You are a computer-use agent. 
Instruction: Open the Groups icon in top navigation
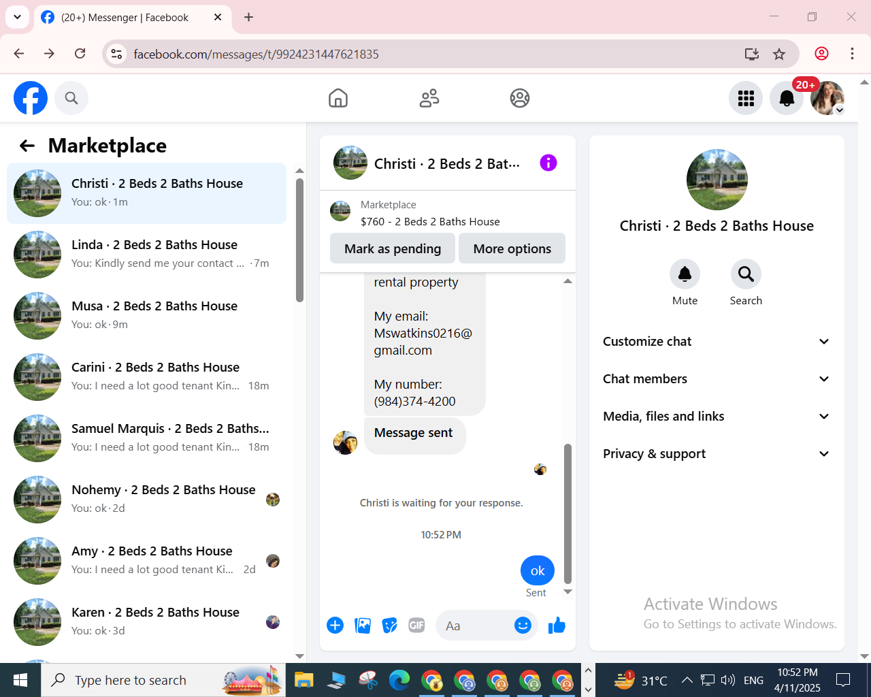[x=520, y=98]
